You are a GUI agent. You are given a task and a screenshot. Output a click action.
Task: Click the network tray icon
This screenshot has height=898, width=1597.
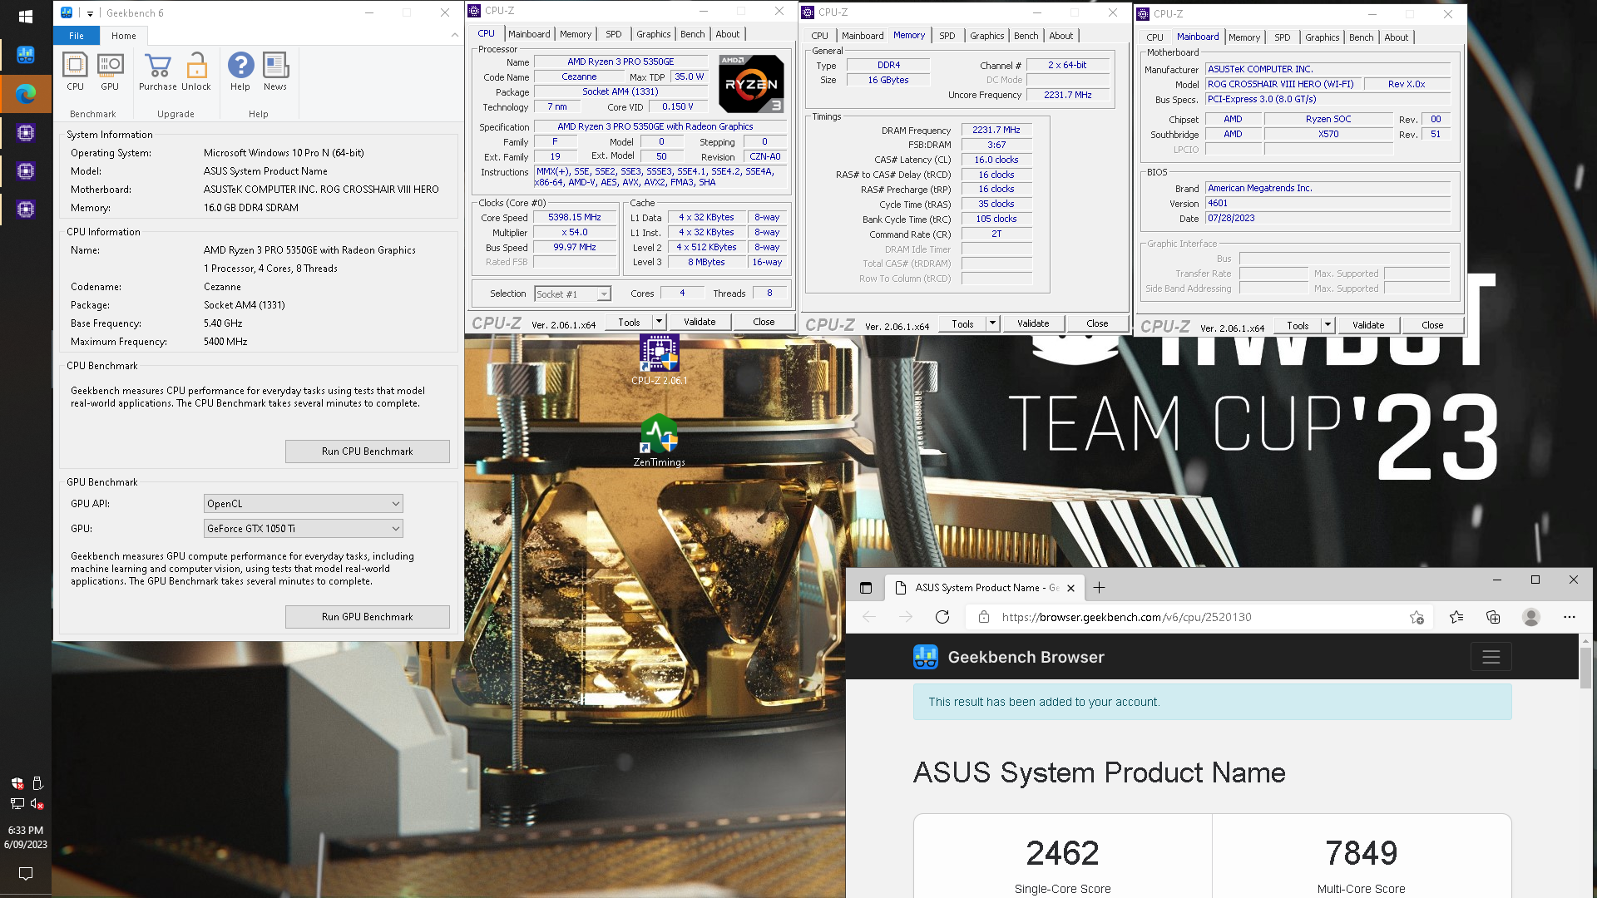[x=17, y=804]
